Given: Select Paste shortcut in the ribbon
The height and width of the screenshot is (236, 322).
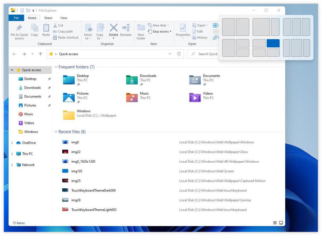Looking at the screenshot, I should [x=66, y=37].
